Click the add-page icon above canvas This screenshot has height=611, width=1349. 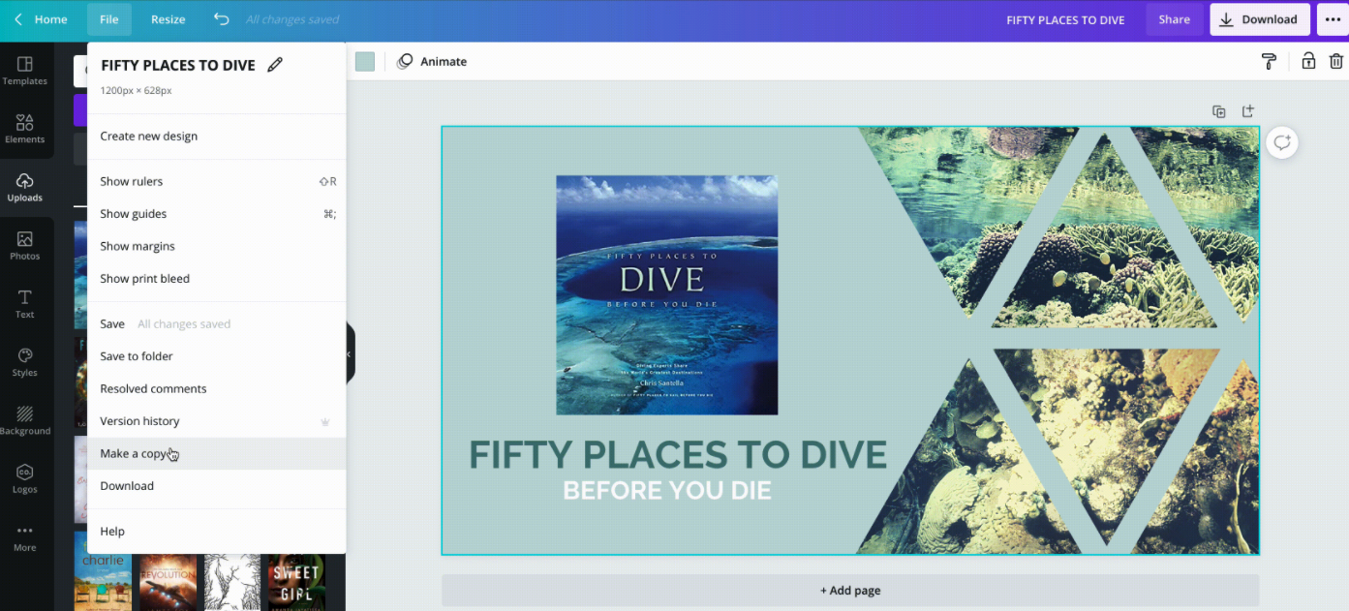point(1248,111)
